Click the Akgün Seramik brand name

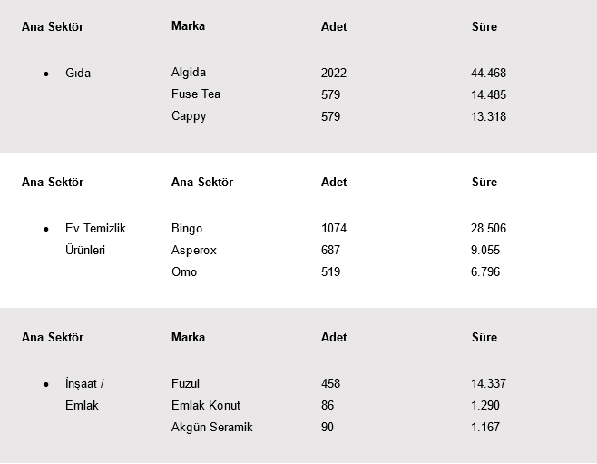[x=211, y=427]
